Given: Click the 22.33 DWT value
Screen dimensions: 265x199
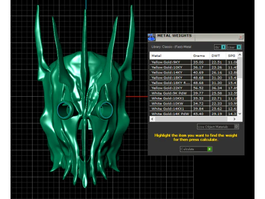Looking at the screenshot, I should pyautogui.click(x=217, y=103).
